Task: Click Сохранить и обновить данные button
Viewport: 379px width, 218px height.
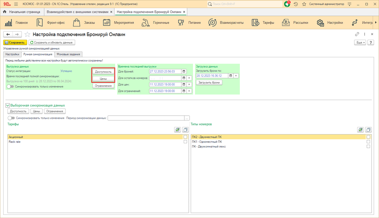Action: [52, 42]
